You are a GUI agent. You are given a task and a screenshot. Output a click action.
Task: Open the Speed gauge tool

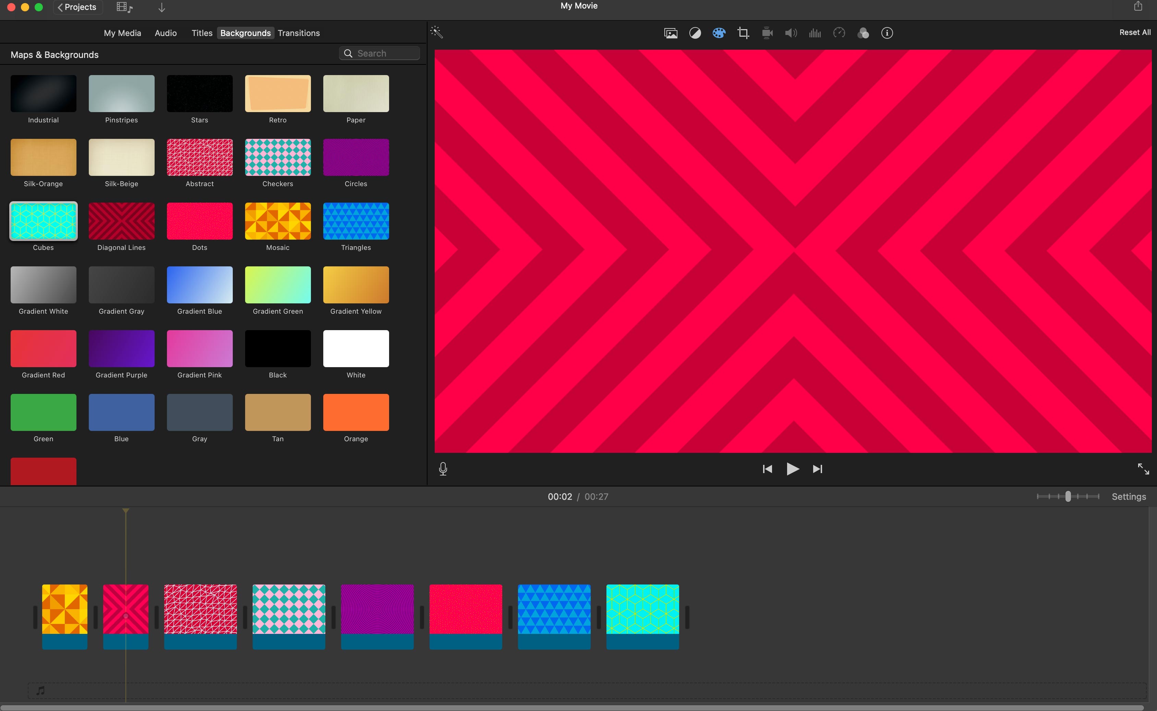(x=839, y=33)
